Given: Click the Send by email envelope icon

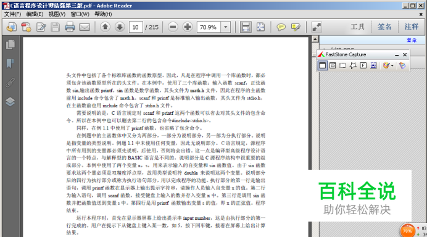Looking at the screenshot, I should pos(85,27).
